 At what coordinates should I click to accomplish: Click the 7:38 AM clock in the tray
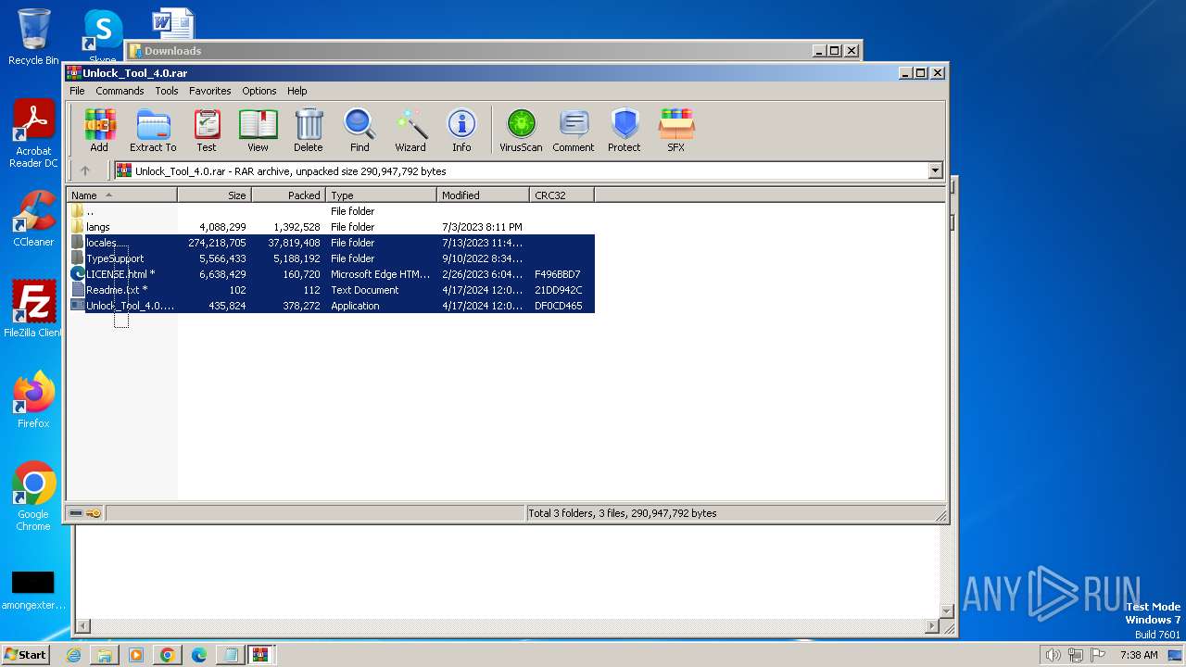pos(1138,655)
